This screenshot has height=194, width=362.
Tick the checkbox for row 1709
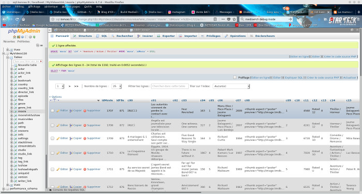pyautogui.click(x=52, y=138)
